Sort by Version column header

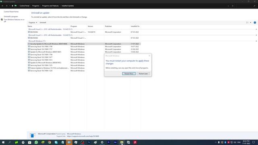(x=90, y=26)
